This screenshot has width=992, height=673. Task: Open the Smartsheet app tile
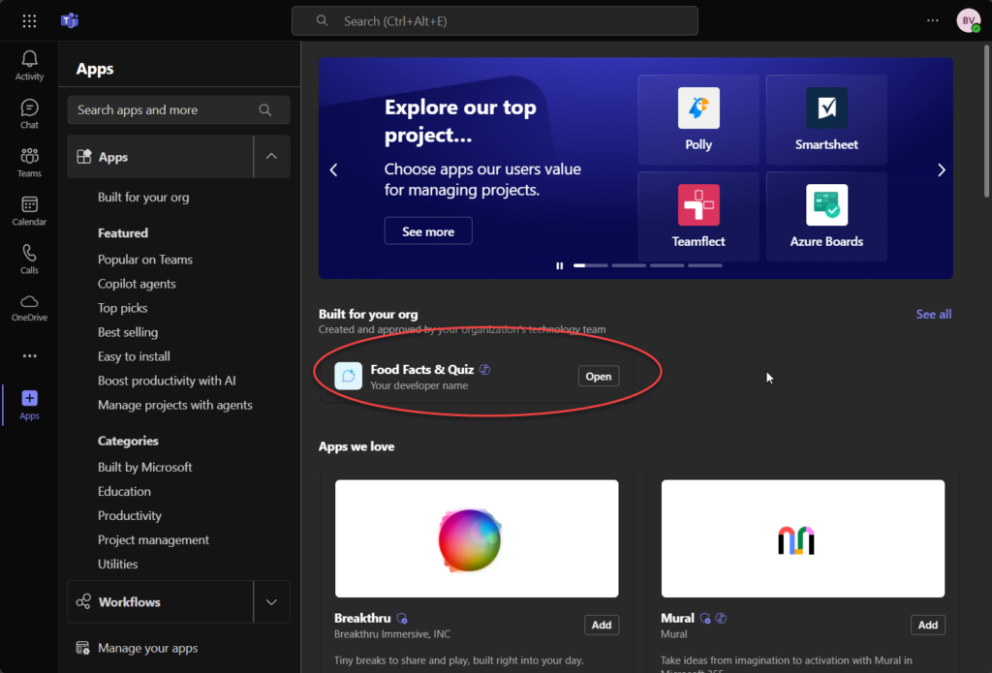click(x=826, y=119)
